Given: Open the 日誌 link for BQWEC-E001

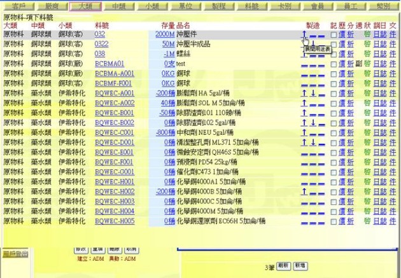Looking at the screenshot, I should coord(379,153).
